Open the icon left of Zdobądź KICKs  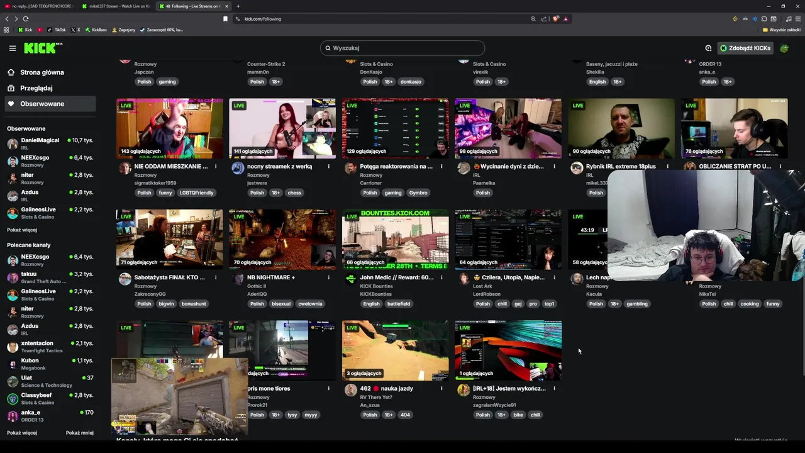click(x=708, y=48)
